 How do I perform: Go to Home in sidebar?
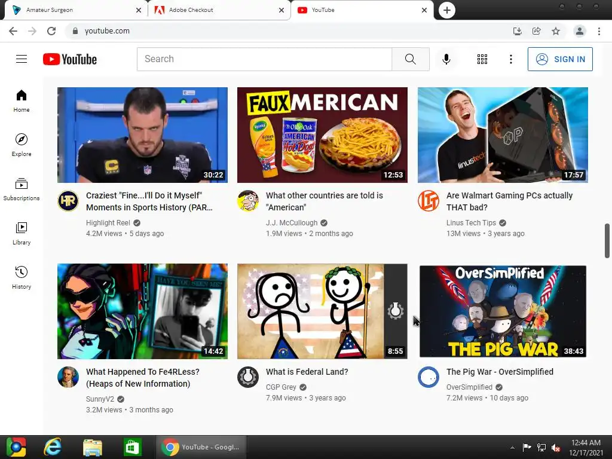(x=22, y=101)
